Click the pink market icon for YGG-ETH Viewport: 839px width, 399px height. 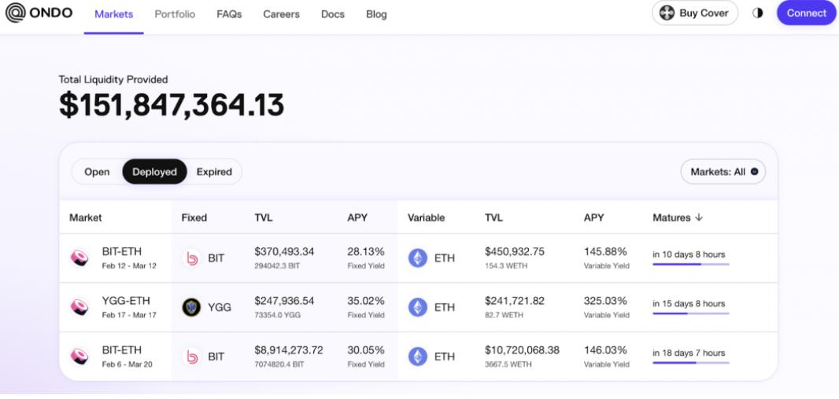click(x=80, y=307)
